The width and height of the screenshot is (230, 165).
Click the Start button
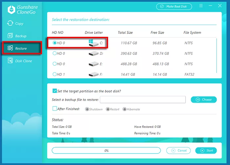(206, 151)
